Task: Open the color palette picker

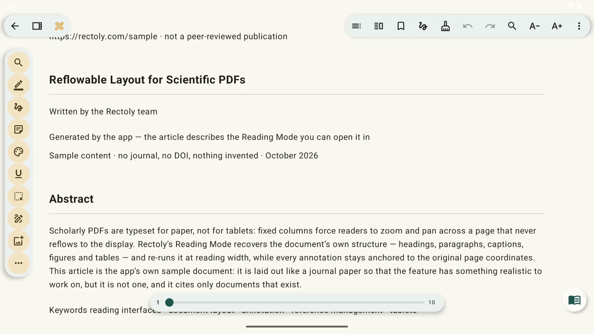Action: click(x=19, y=152)
